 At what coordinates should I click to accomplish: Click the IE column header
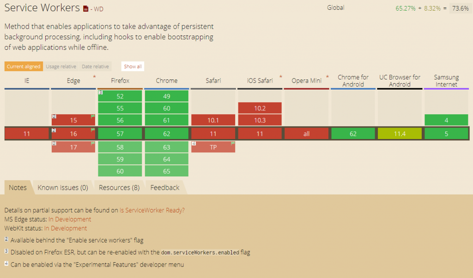tap(27, 80)
